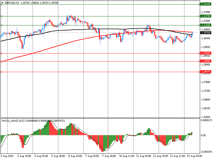Viewport: 212px width, 159px height.
Task: Click the 1.30955 price scale value
Action: (206, 29)
